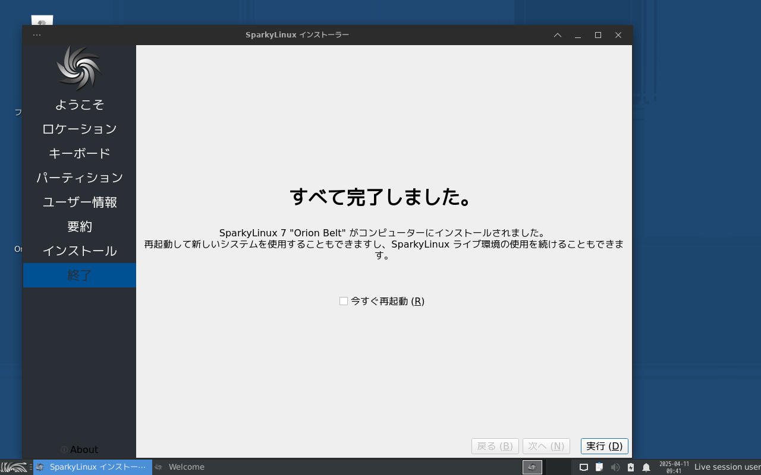Viewport: 761px width, 475px height.
Task: Select the ようこそ step in the sidebar
Action: [80, 104]
